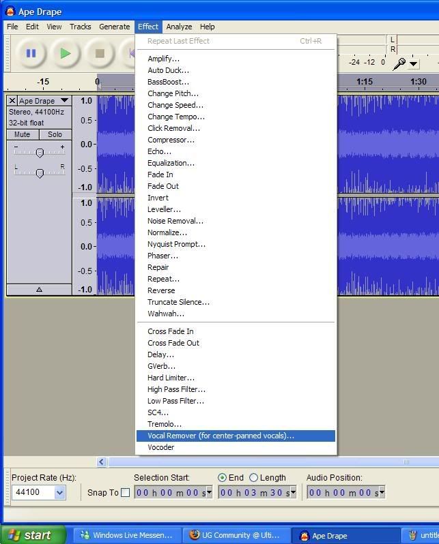Apply the Repair effect
Image resolution: width=439 pixels, height=544 pixels.
point(236,267)
